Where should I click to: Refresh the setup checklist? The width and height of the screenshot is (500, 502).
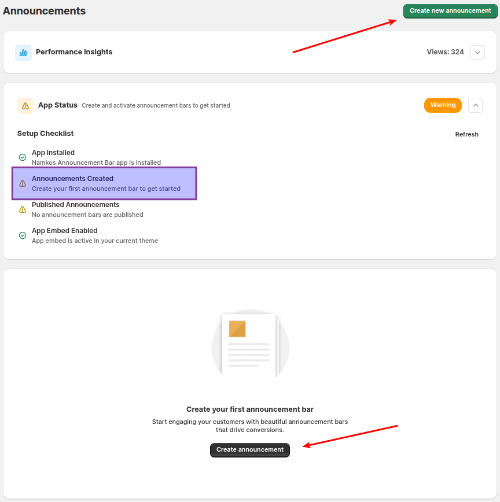tap(466, 134)
